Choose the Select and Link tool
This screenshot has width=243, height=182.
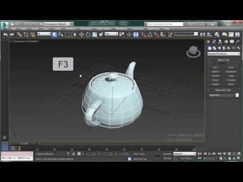[19, 34]
